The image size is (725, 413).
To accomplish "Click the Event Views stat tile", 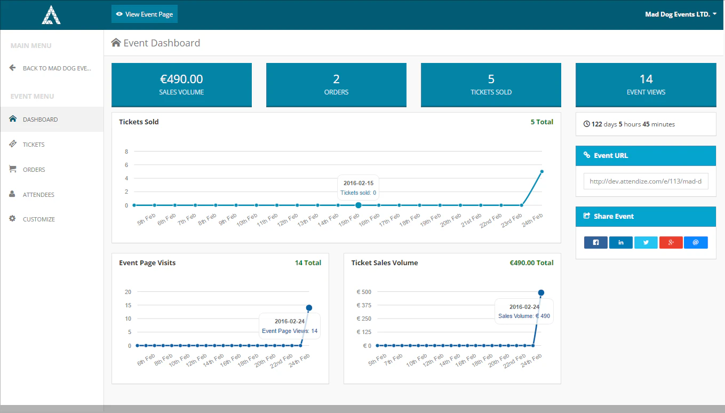I will pos(646,85).
